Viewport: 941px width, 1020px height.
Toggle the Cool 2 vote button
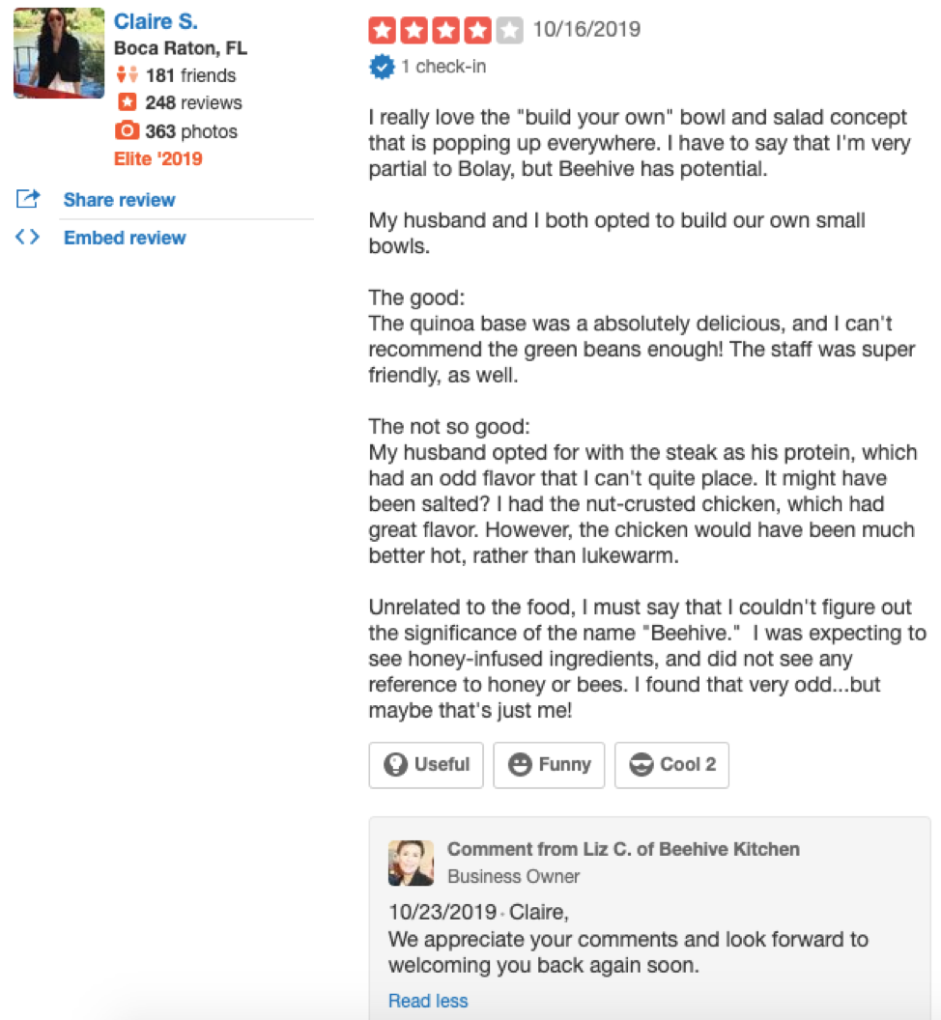(671, 765)
